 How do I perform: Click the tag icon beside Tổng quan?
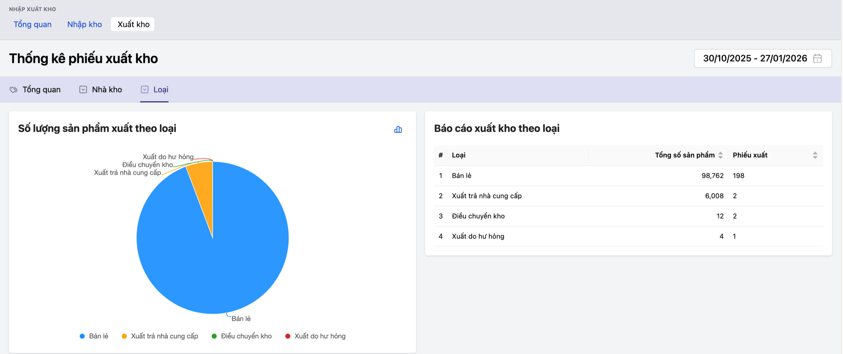14,90
